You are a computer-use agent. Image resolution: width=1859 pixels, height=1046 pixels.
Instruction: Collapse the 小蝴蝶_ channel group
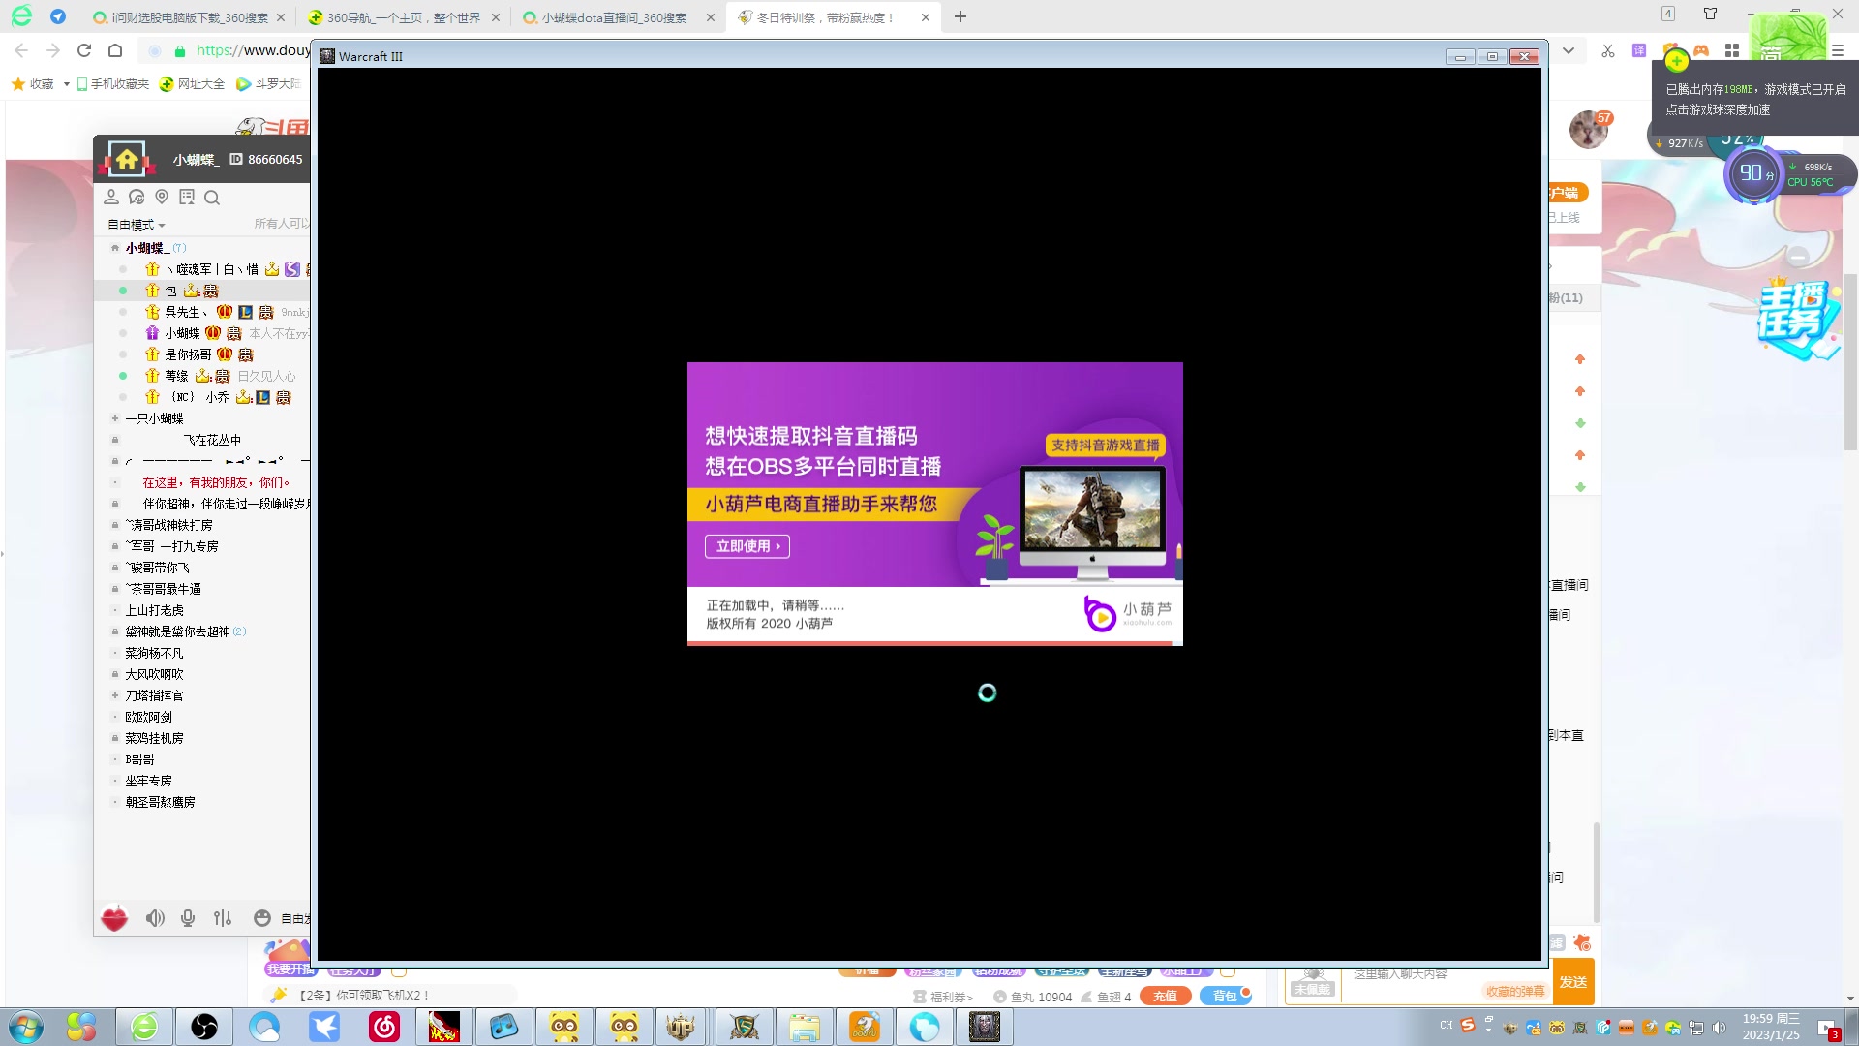(115, 248)
